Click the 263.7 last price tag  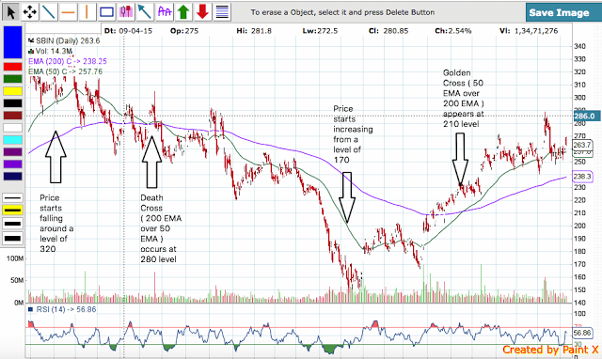click(582, 145)
